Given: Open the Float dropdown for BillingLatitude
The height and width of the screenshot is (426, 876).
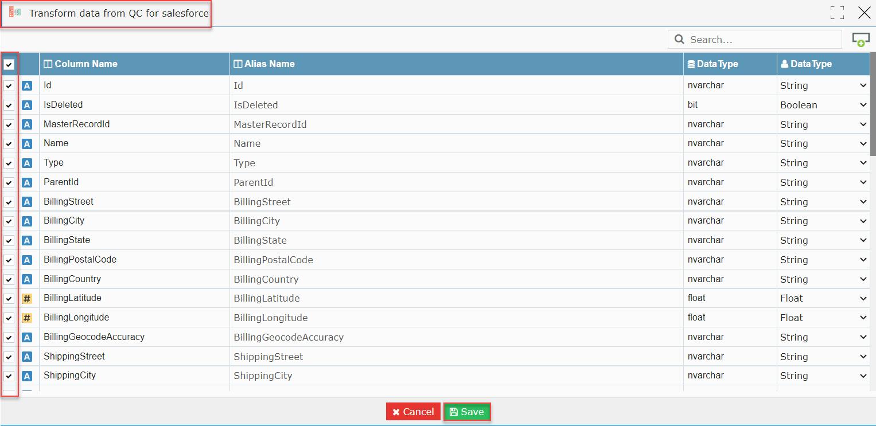Looking at the screenshot, I should (823, 298).
